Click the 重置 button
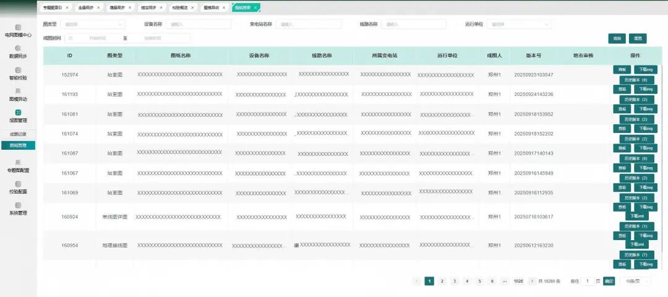The image size is (668, 297). [x=637, y=38]
